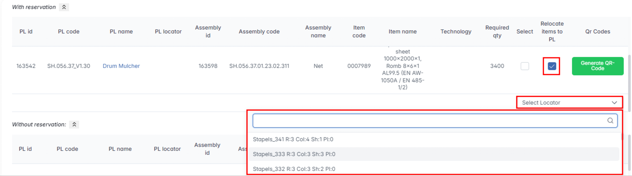Click the Required qty column header
The width and height of the screenshot is (632, 176).
[x=497, y=32]
